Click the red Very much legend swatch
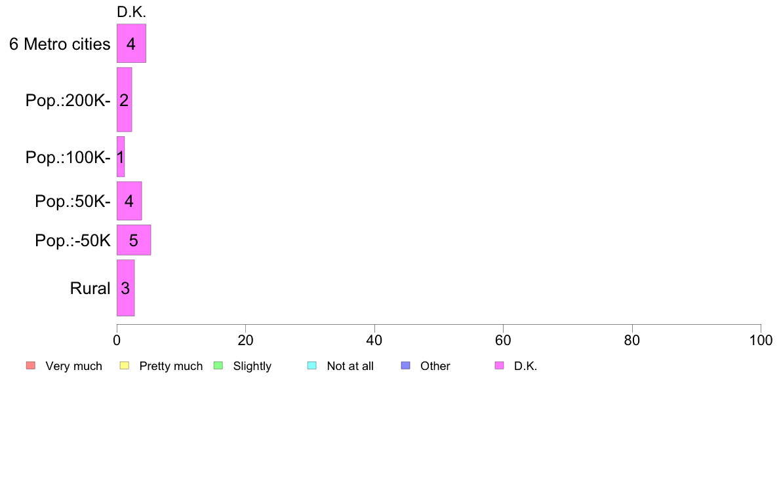Screen dimensions: 779x482 [x=30, y=365]
